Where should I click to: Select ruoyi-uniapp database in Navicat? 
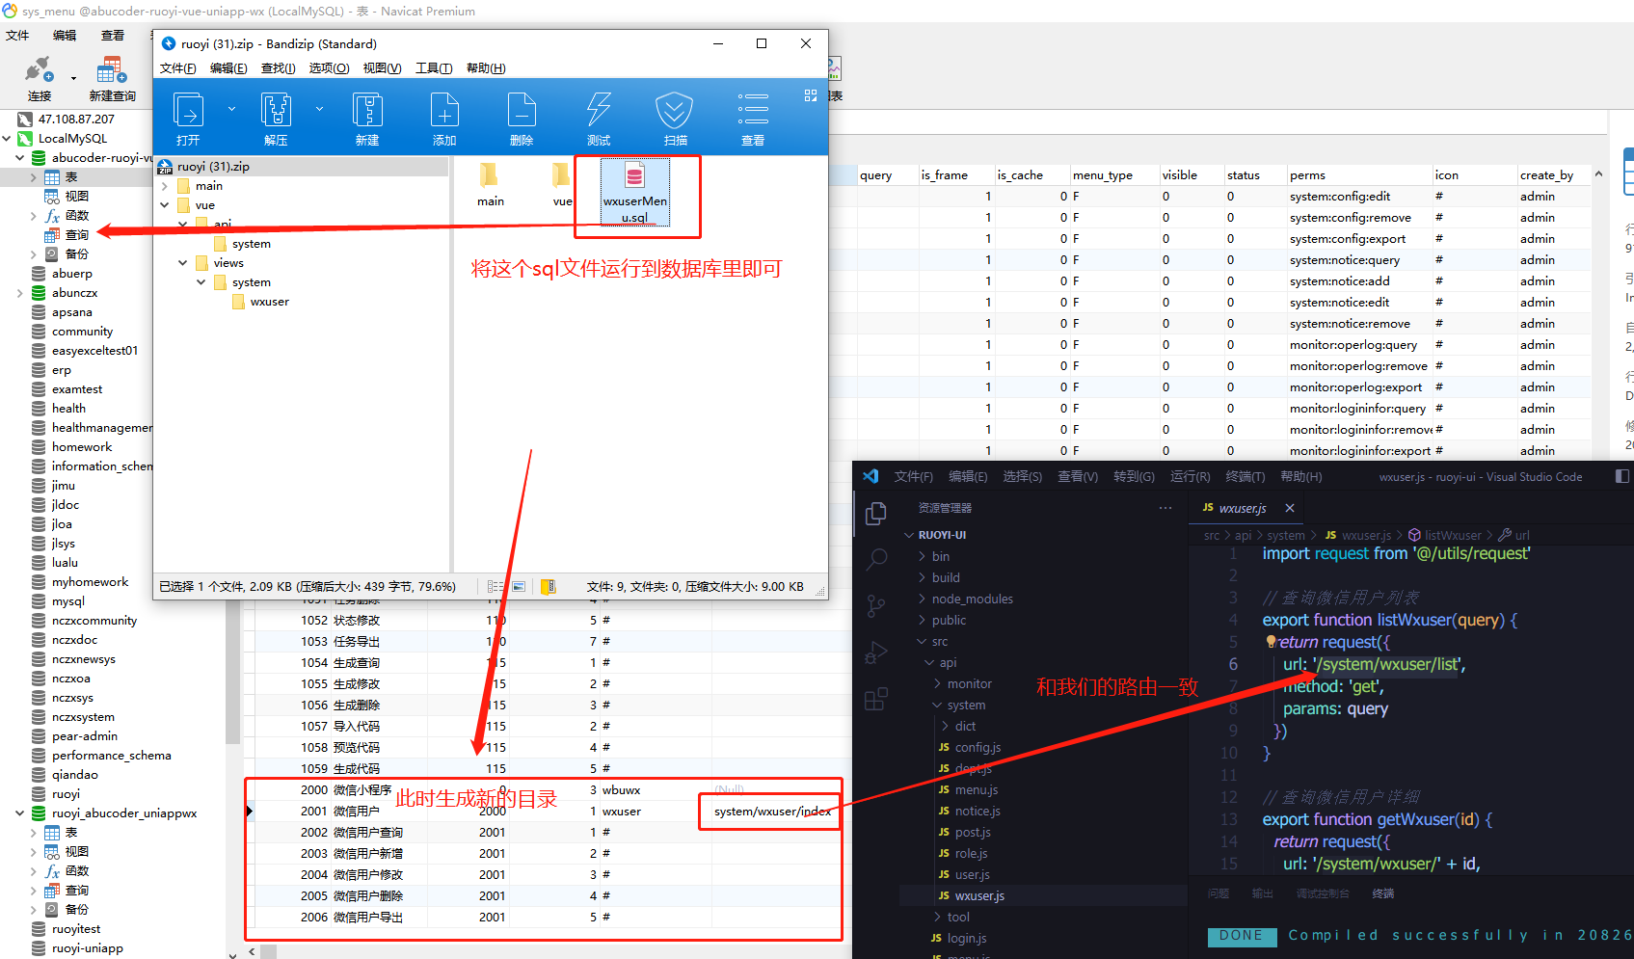tap(87, 947)
